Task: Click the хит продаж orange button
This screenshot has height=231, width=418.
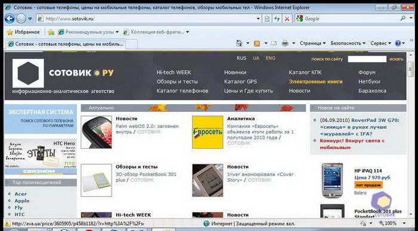Action: coord(368,185)
